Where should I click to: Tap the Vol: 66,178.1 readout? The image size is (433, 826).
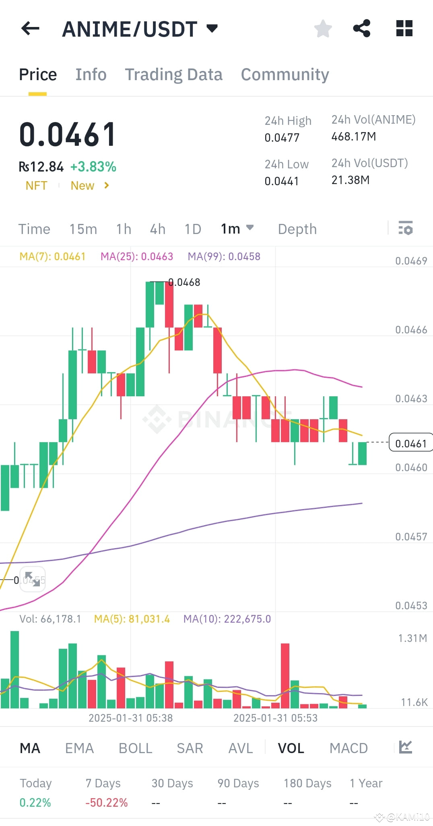(50, 619)
